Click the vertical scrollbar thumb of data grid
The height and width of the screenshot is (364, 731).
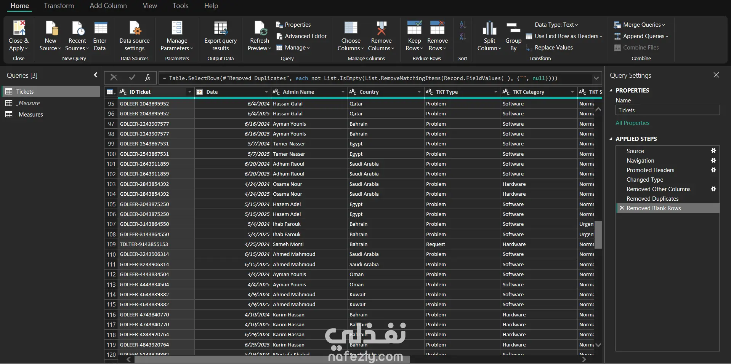click(598, 235)
